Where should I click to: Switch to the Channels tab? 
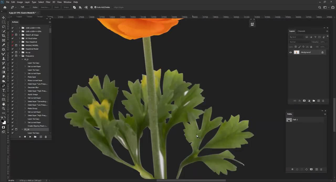[301, 31]
